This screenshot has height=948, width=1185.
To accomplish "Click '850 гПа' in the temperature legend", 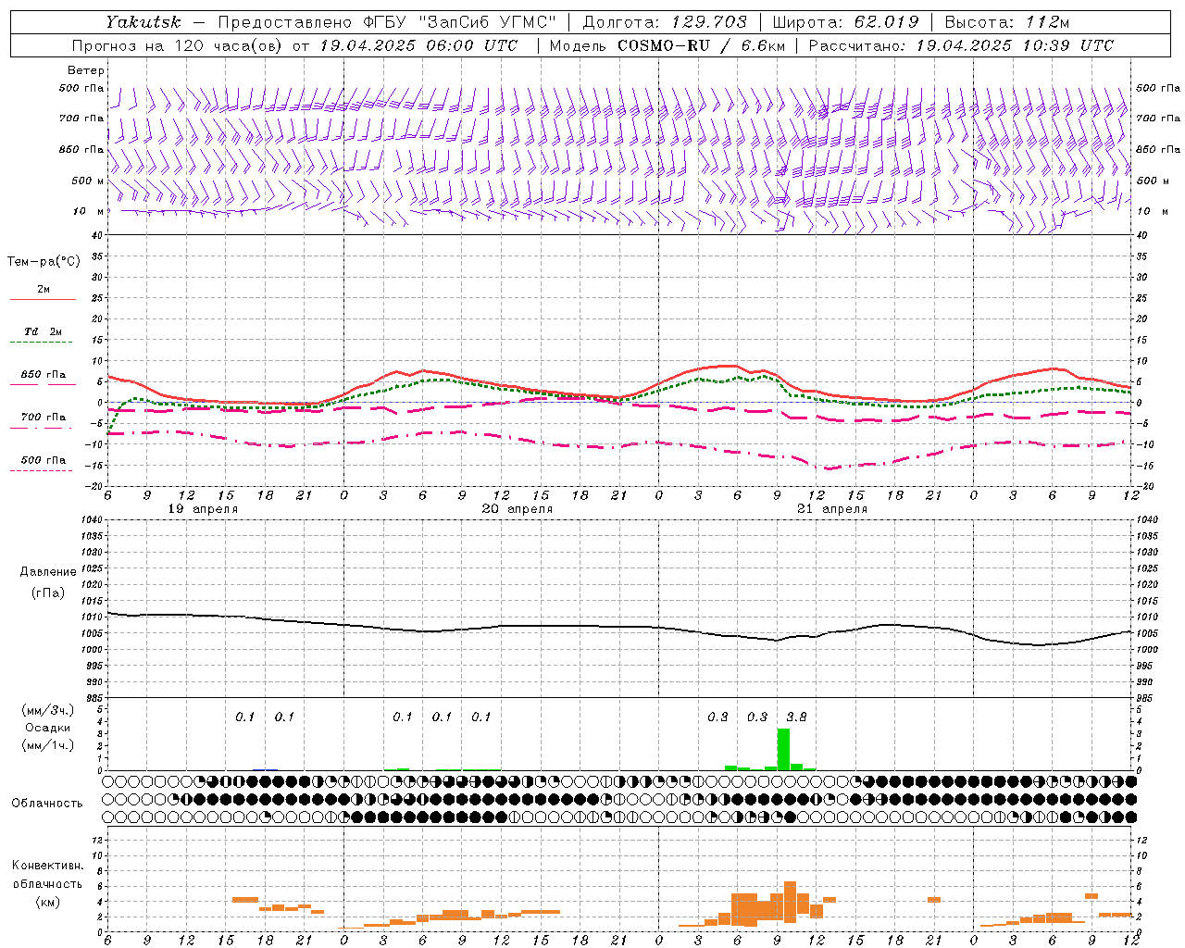I will click(44, 375).
